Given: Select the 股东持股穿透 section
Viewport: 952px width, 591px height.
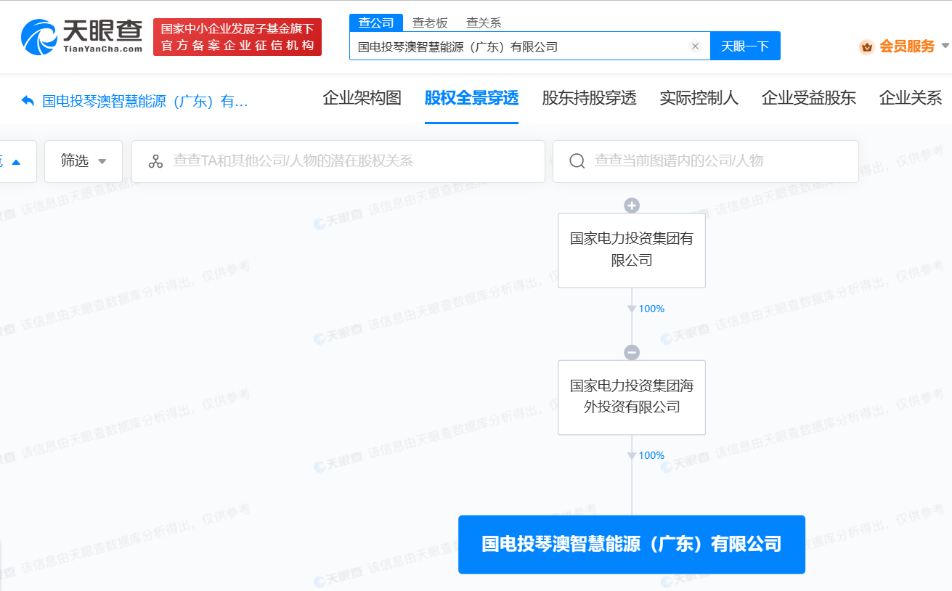Looking at the screenshot, I should [588, 97].
